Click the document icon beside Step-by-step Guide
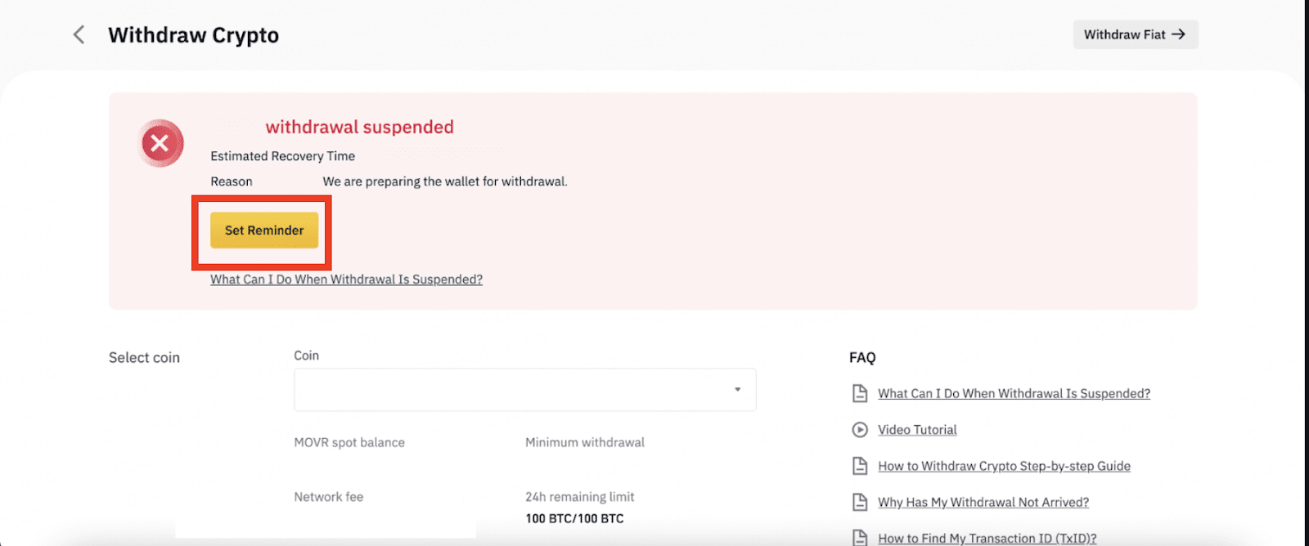 pos(860,466)
